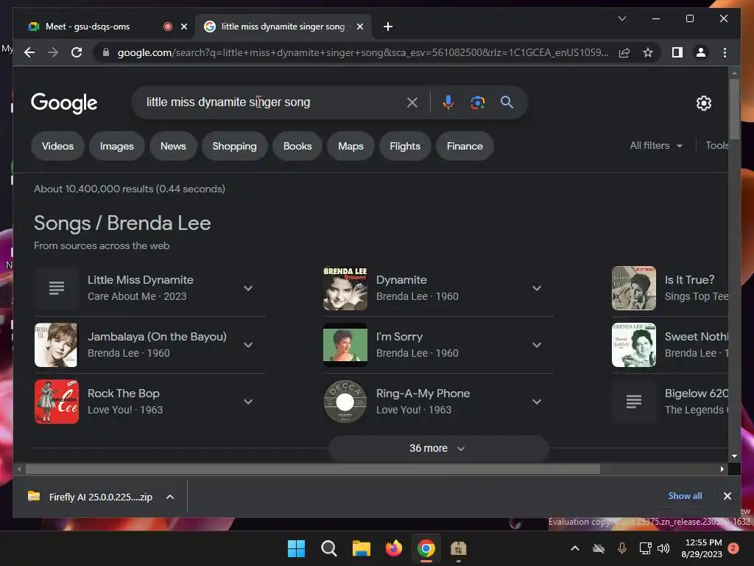
Task: Close the Meet gsu-dsqs-oms tab
Action: (183, 27)
